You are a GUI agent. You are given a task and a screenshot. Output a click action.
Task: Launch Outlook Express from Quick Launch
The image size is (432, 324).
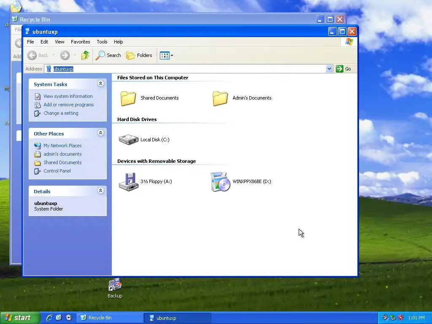59,318
